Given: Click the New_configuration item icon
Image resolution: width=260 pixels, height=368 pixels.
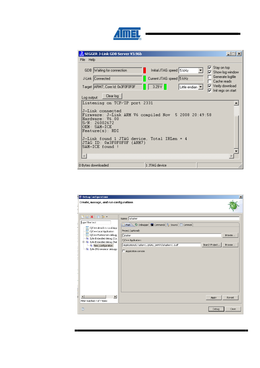Looking at the screenshot, I should (91, 246).
